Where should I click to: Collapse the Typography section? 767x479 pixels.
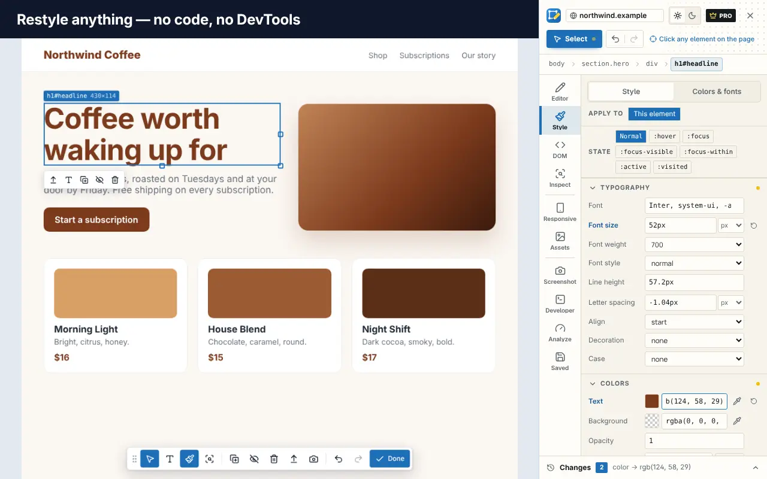click(x=593, y=187)
